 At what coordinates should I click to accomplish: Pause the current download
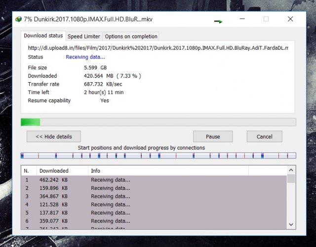click(213, 136)
